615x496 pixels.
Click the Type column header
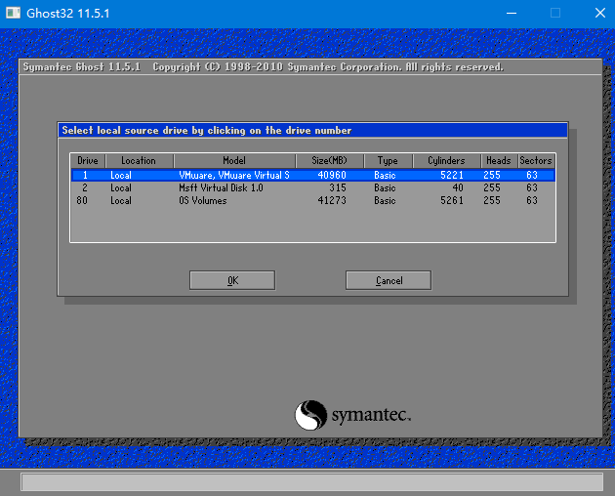tap(388, 160)
